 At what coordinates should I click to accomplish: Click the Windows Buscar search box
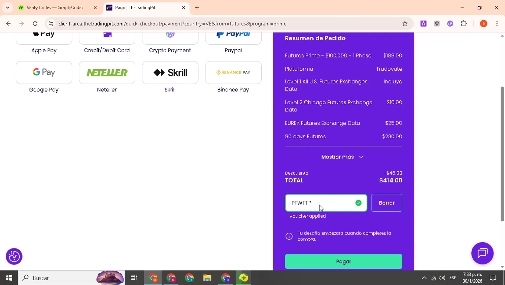tap(71, 278)
